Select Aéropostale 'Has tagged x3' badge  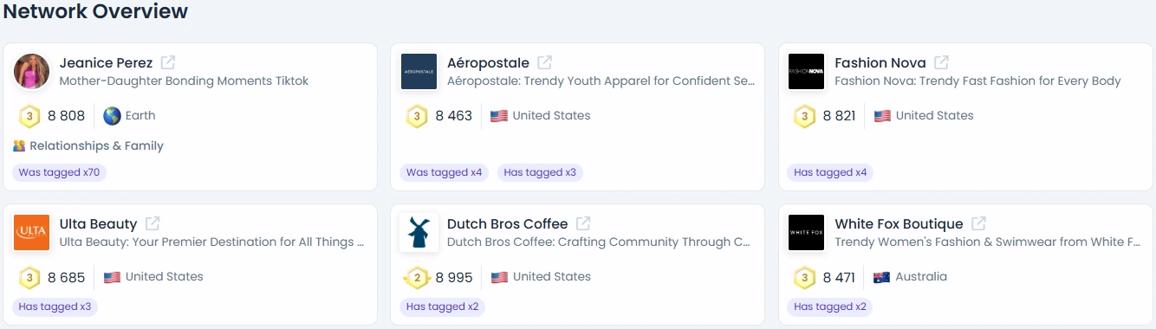pyautogui.click(x=540, y=172)
